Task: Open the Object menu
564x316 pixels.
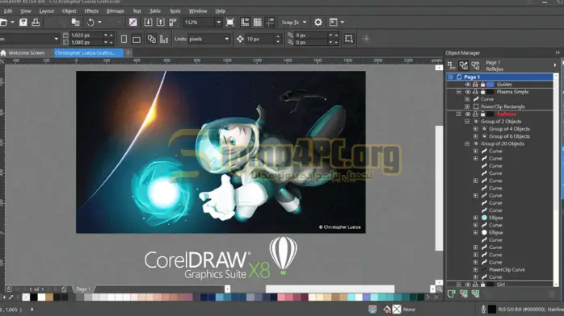Action: click(69, 11)
